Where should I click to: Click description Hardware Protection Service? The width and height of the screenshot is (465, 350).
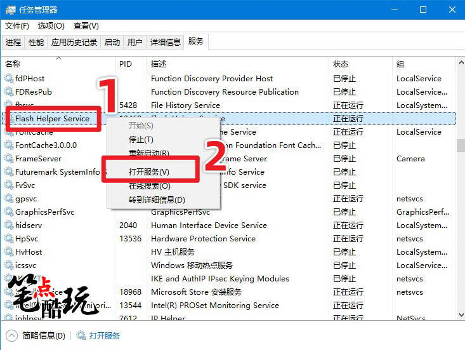[x=204, y=239]
